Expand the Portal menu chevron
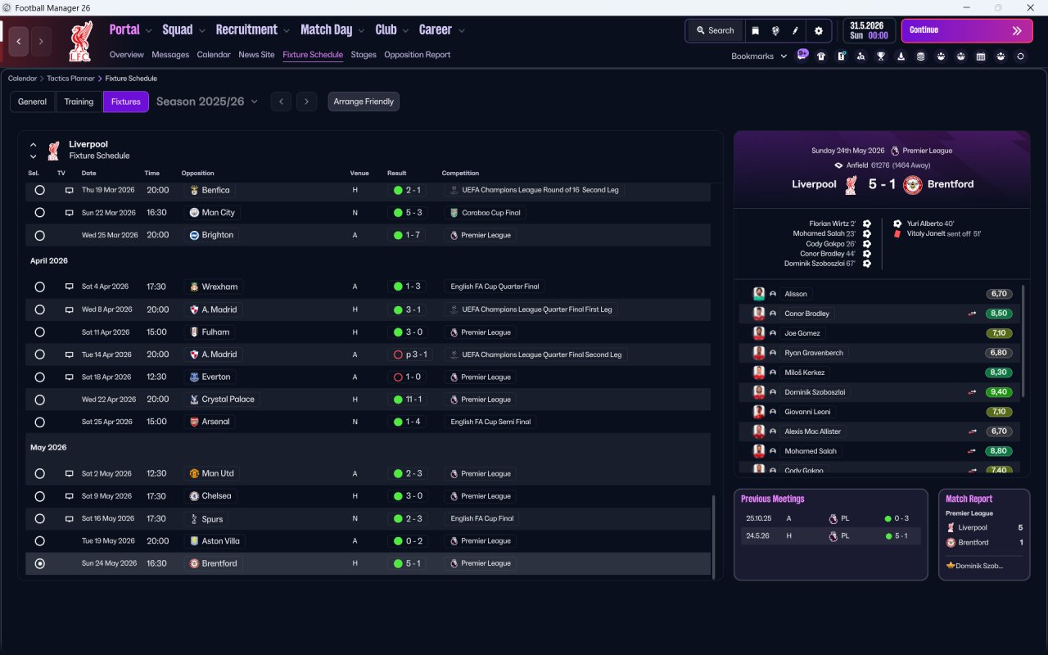The image size is (1048, 655). click(x=148, y=31)
